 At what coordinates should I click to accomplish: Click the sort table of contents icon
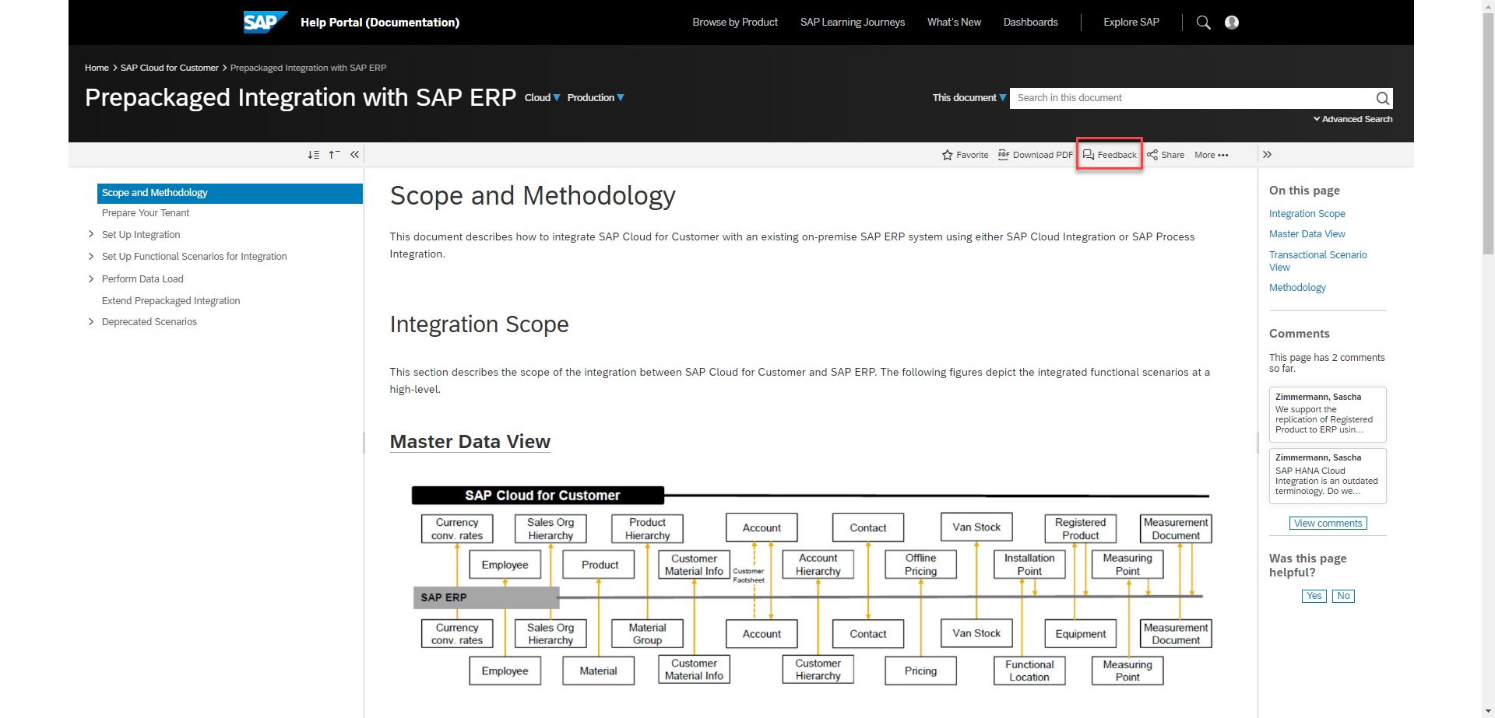click(x=313, y=155)
